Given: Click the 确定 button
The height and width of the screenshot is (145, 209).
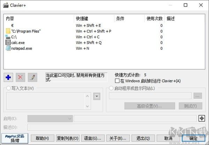Looking at the screenshot, I should (193, 138).
